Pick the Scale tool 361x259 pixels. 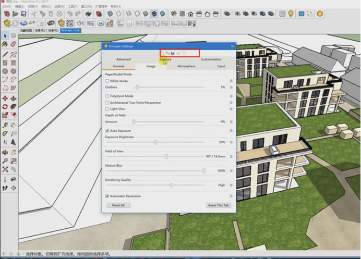(5, 115)
